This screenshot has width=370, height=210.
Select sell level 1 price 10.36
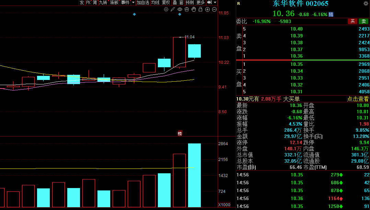click(x=297, y=56)
